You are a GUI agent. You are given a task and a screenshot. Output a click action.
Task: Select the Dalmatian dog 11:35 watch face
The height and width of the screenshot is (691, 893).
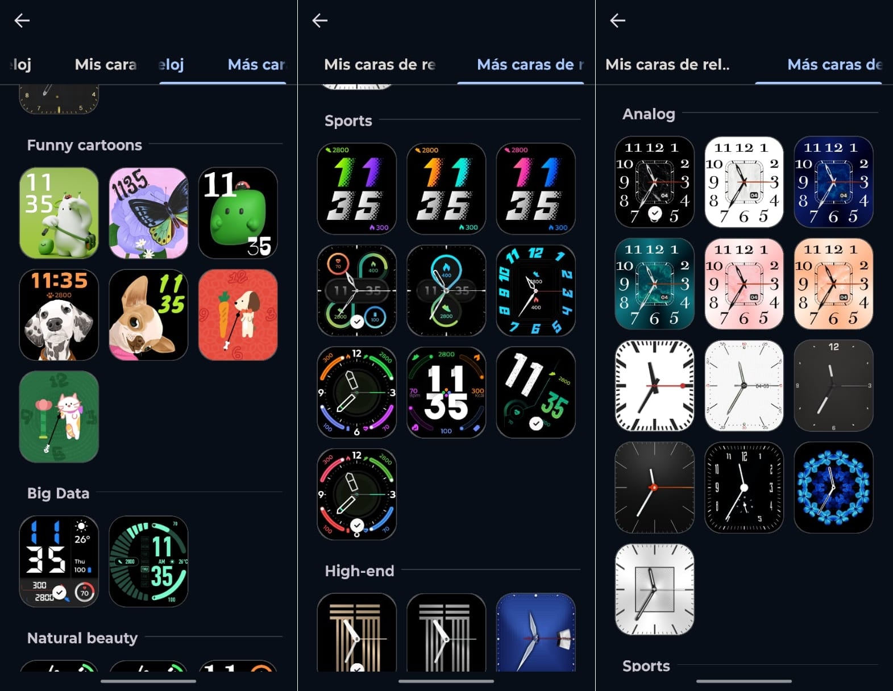coord(59,315)
